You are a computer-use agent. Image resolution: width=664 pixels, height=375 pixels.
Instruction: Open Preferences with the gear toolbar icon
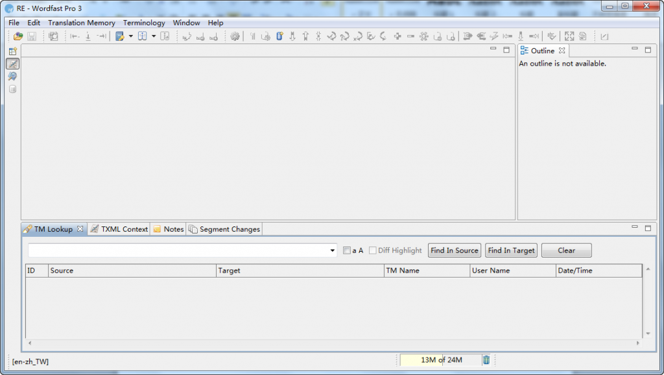[x=234, y=36]
